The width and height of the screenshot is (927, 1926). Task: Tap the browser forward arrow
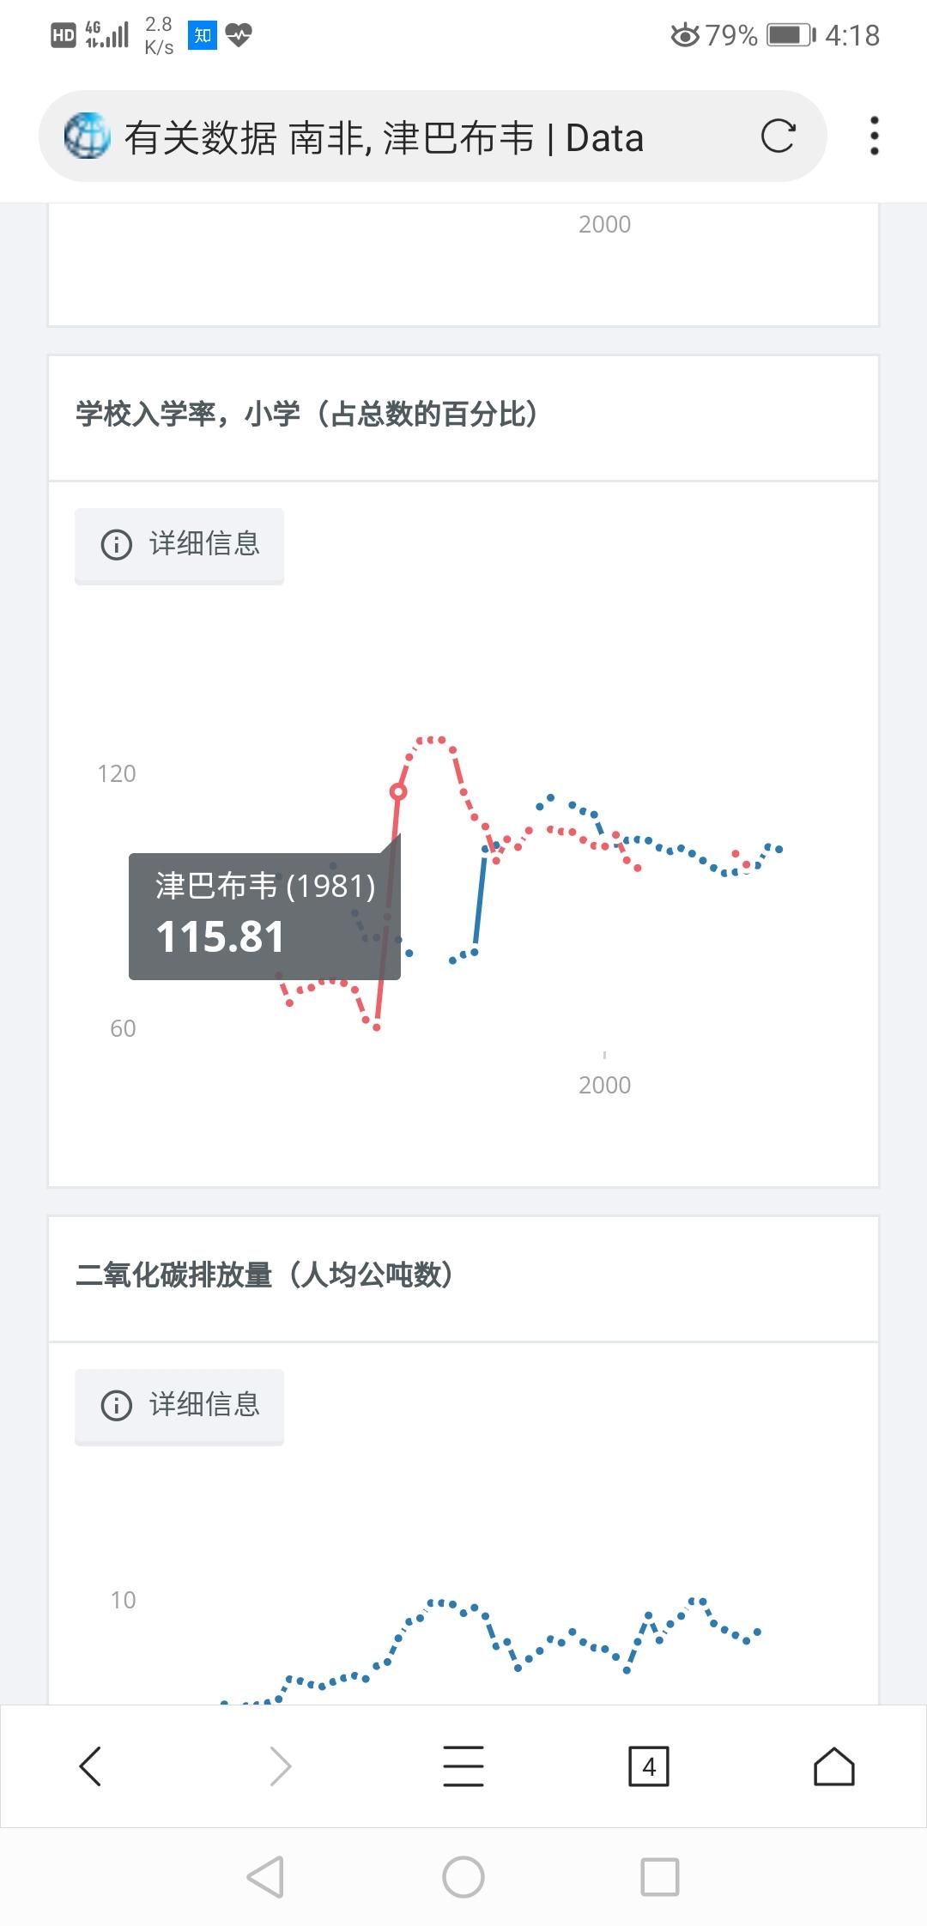pos(280,1766)
